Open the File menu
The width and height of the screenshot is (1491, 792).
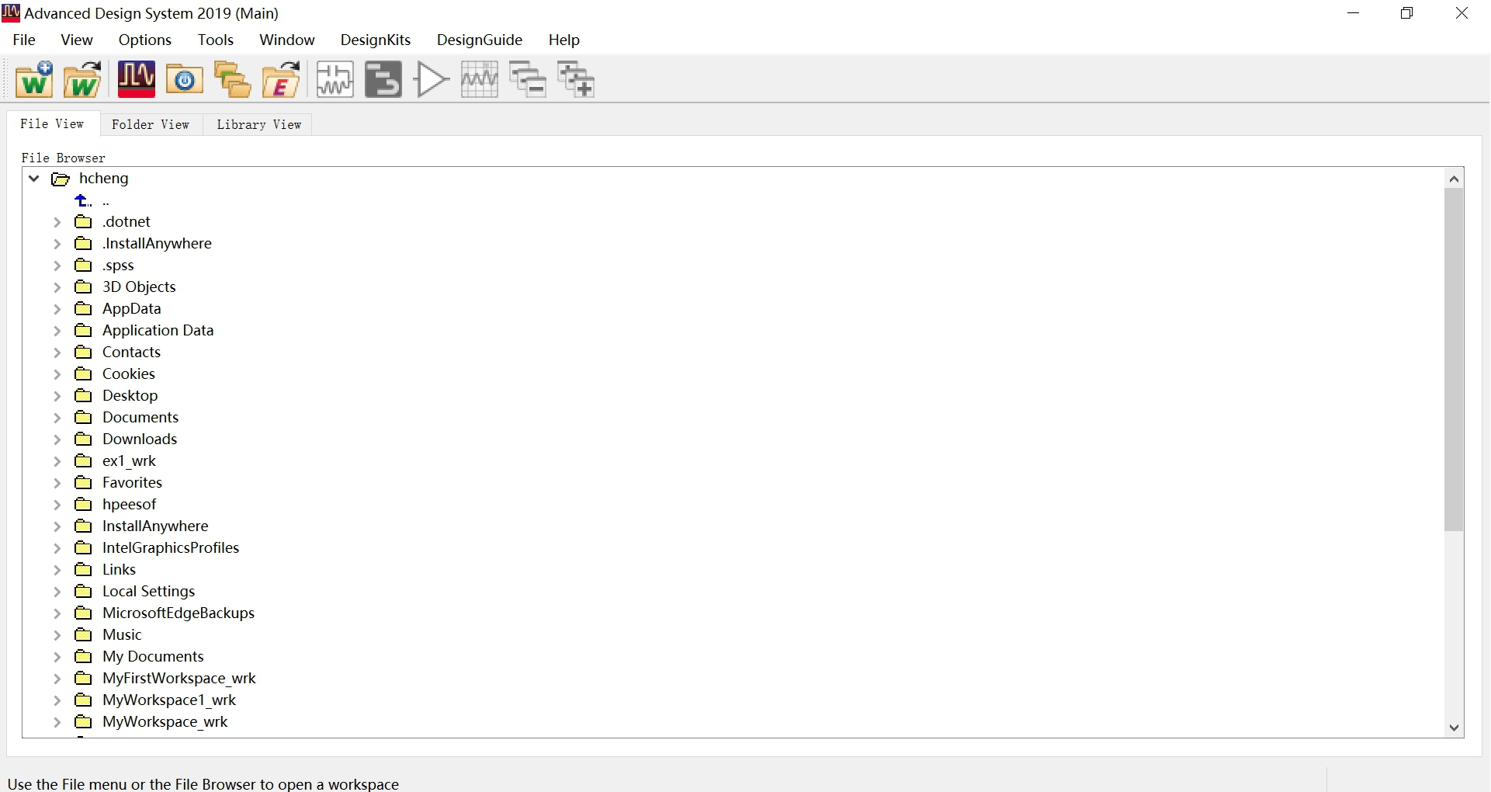(x=24, y=40)
